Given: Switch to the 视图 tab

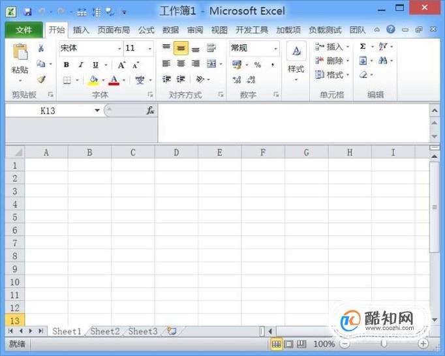Looking at the screenshot, I should tap(219, 30).
